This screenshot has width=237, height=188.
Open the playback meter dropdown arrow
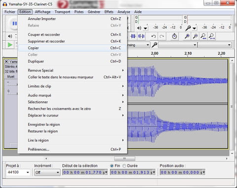tap(145, 28)
